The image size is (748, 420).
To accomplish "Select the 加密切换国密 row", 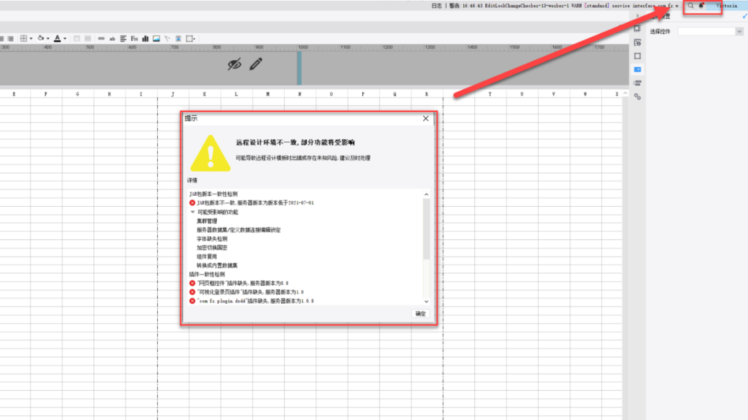I will pos(212,248).
